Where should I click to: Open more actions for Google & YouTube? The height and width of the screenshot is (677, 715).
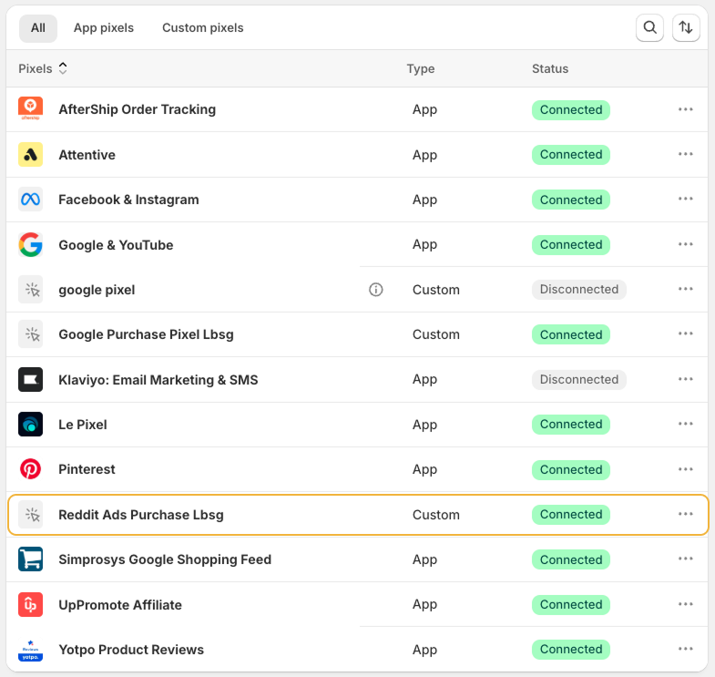point(685,244)
